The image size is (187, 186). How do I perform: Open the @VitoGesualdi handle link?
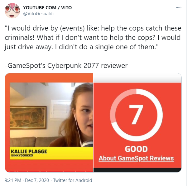pos(38,14)
